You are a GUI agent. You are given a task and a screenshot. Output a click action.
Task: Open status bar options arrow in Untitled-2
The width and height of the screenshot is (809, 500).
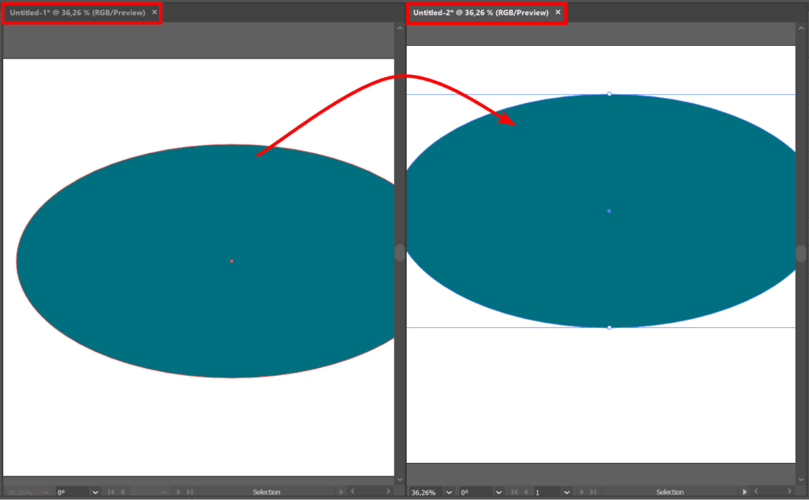point(744,492)
